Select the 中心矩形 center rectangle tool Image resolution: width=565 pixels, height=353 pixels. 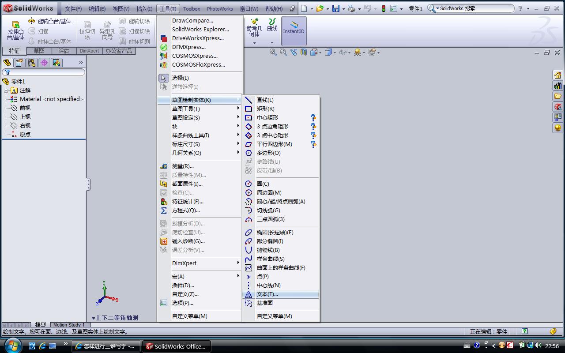[281, 118]
